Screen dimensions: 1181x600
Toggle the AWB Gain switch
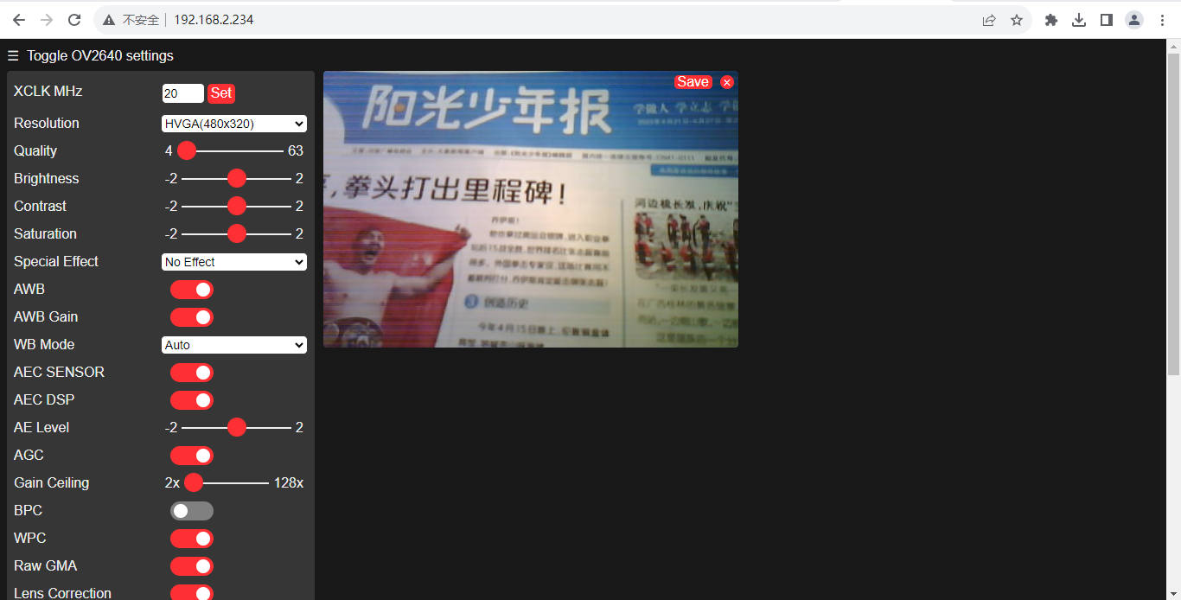[x=192, y=317]
